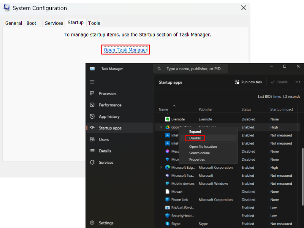The image size is (304, 228).
Task: Select the Skype startup entry name
Action: pos(176,224)
